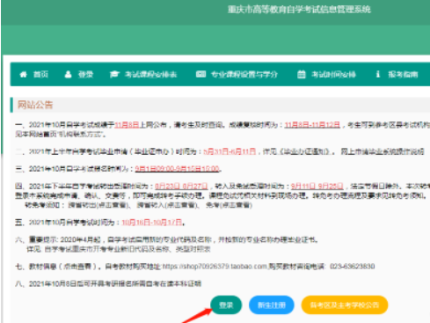Screen dimensions: 430x323
Task: Open the 登录 item in the navigation bar
Action: [x=85, y=75]
